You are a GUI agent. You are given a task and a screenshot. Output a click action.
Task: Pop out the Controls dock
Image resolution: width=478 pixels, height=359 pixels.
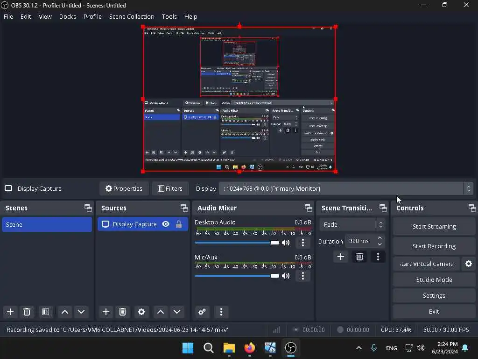[472, 208]
